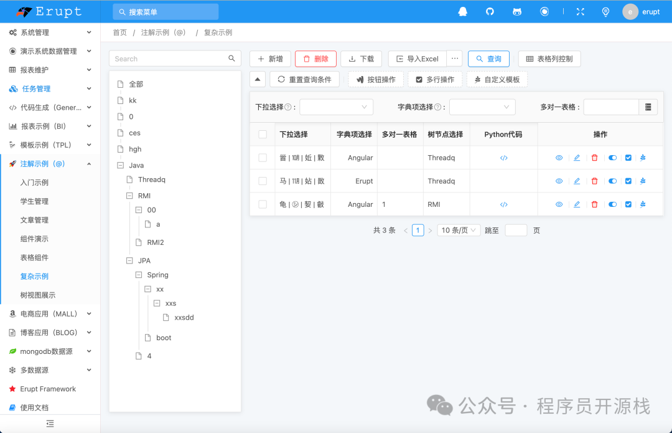Delete the last table row with trash icon

pos(594,204)
